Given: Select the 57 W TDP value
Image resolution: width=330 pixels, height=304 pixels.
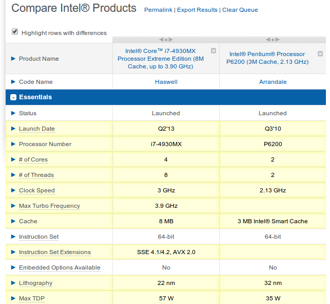Looking at the screenshot, I should (166, 298).
